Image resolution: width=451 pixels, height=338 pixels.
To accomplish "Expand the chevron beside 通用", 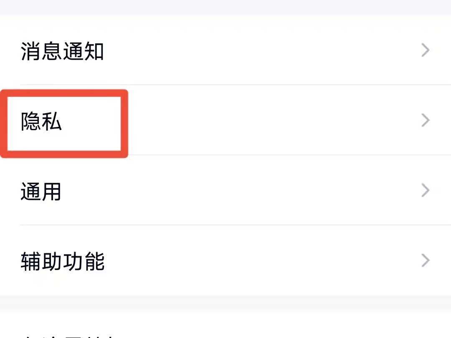I will tap(426, 190).
